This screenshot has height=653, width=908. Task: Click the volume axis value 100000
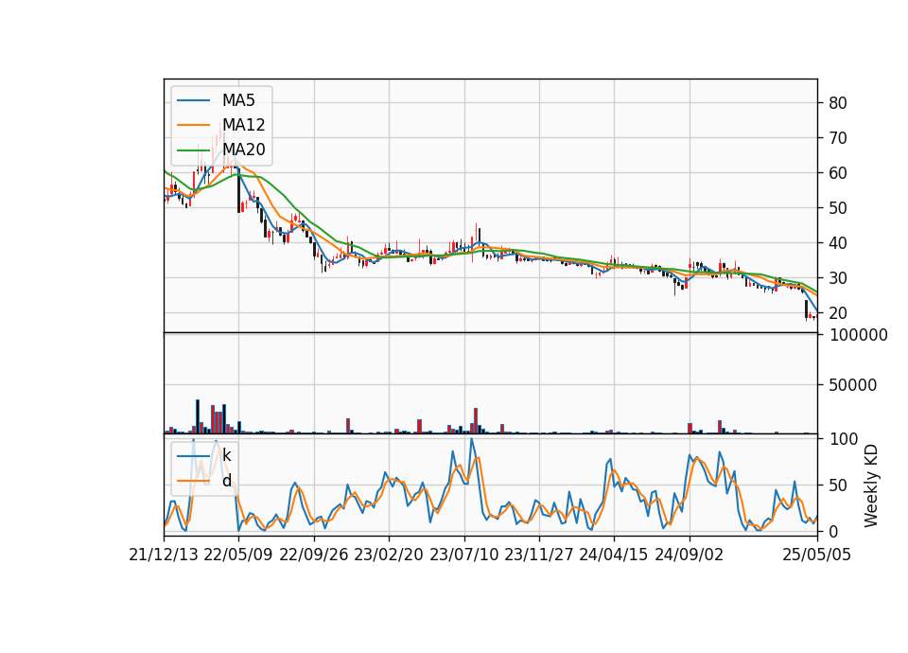pos(858,335)
